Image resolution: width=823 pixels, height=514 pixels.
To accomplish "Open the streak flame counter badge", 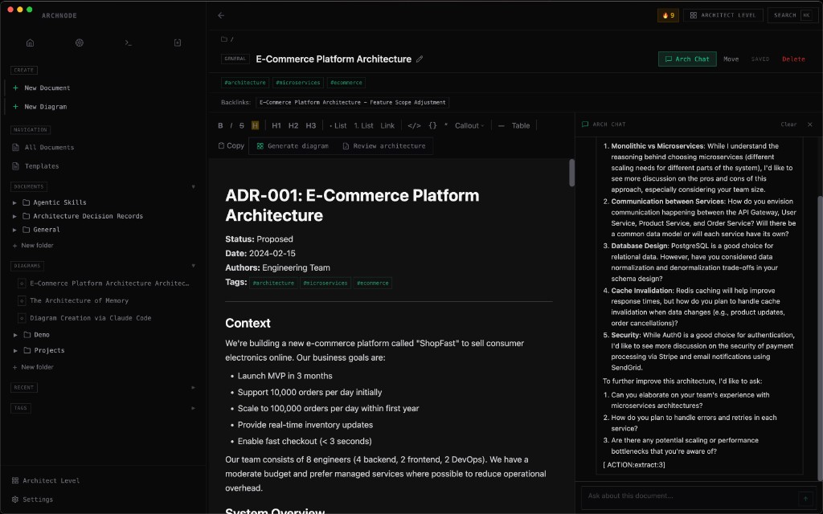I will coord(668,15).
